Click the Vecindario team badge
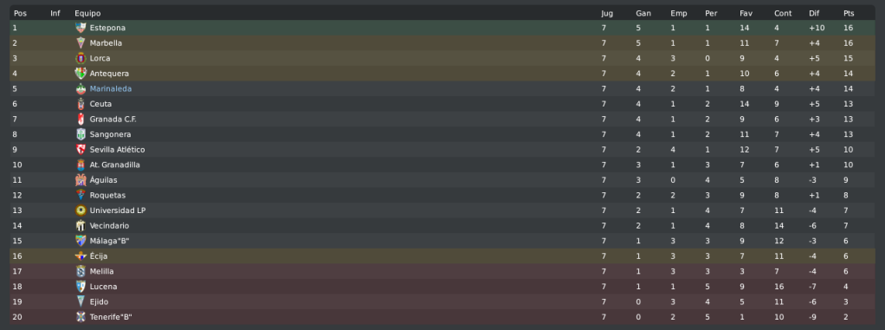The width and height of the screenshot is (885, 330). (x=81, y=226)
